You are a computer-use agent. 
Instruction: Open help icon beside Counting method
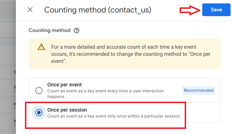point(76,31)
